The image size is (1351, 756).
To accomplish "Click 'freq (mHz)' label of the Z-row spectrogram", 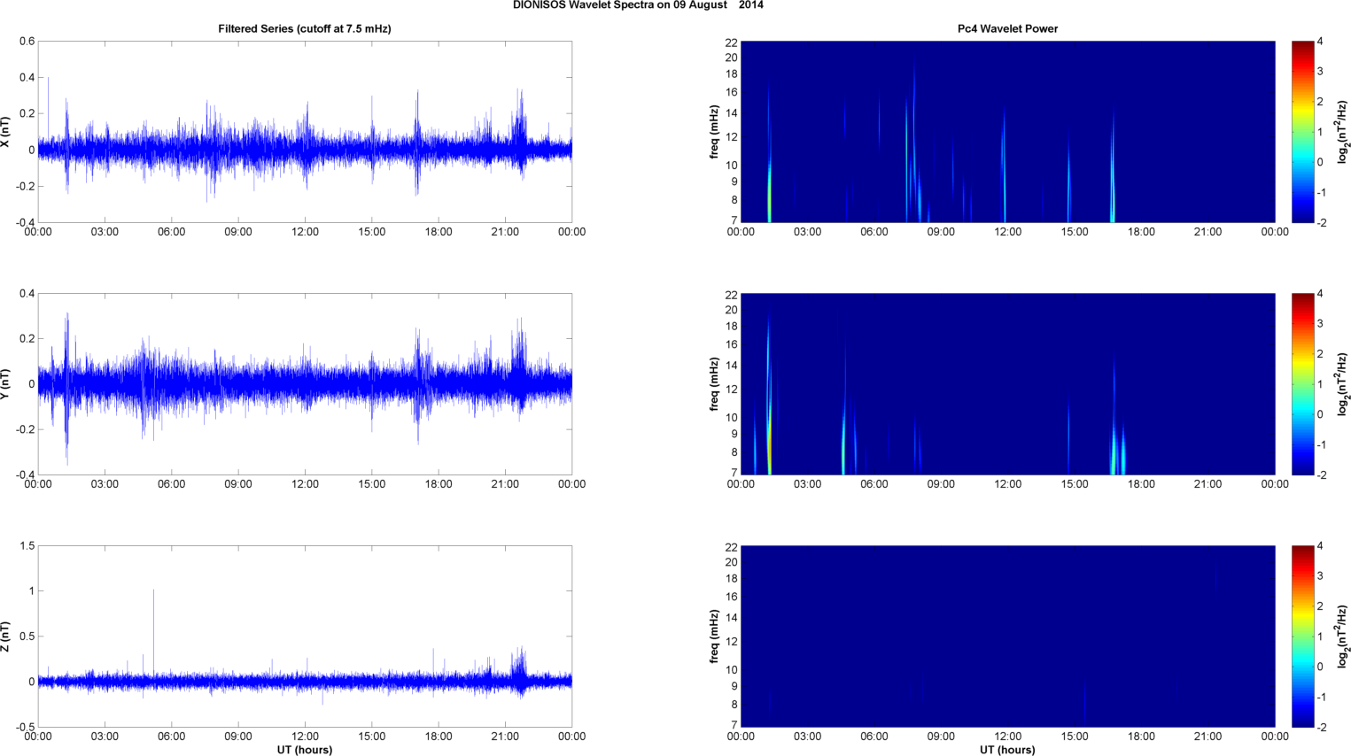I will point(714,636).
